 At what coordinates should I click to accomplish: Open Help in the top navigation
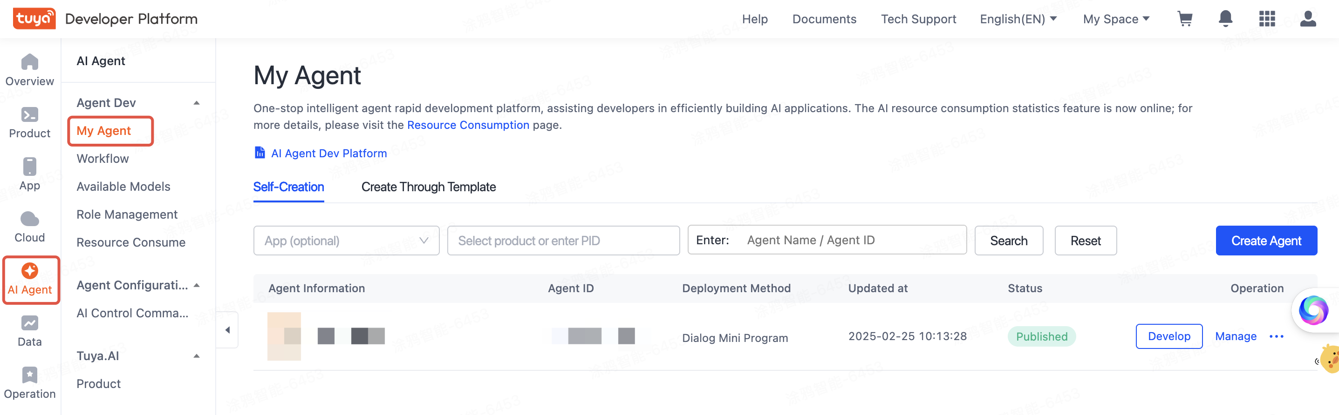point(754,19)
